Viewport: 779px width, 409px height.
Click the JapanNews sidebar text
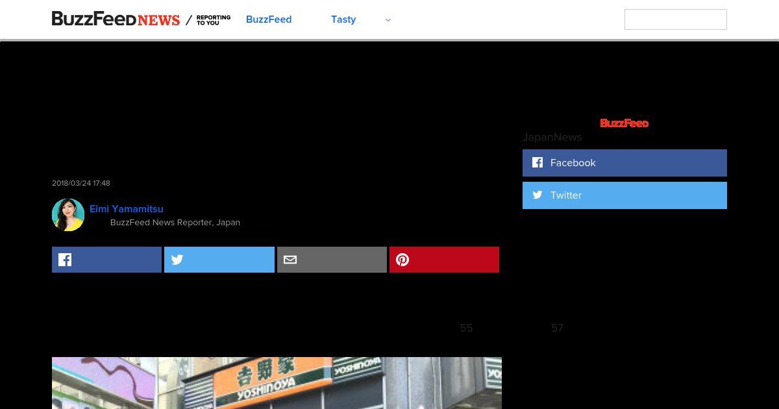coord(552,137)
